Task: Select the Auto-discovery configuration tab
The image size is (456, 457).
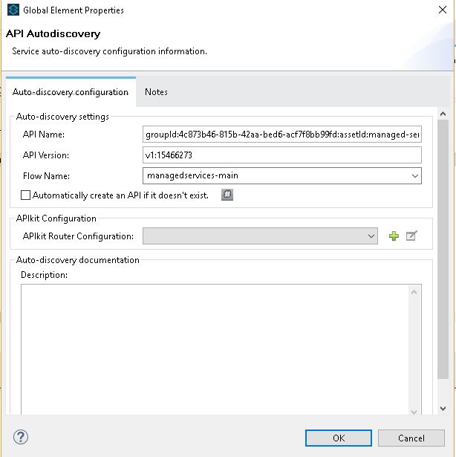Action: pos(71,92)
